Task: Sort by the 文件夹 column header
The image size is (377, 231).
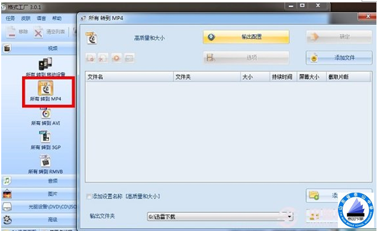Action: [207, 77]
